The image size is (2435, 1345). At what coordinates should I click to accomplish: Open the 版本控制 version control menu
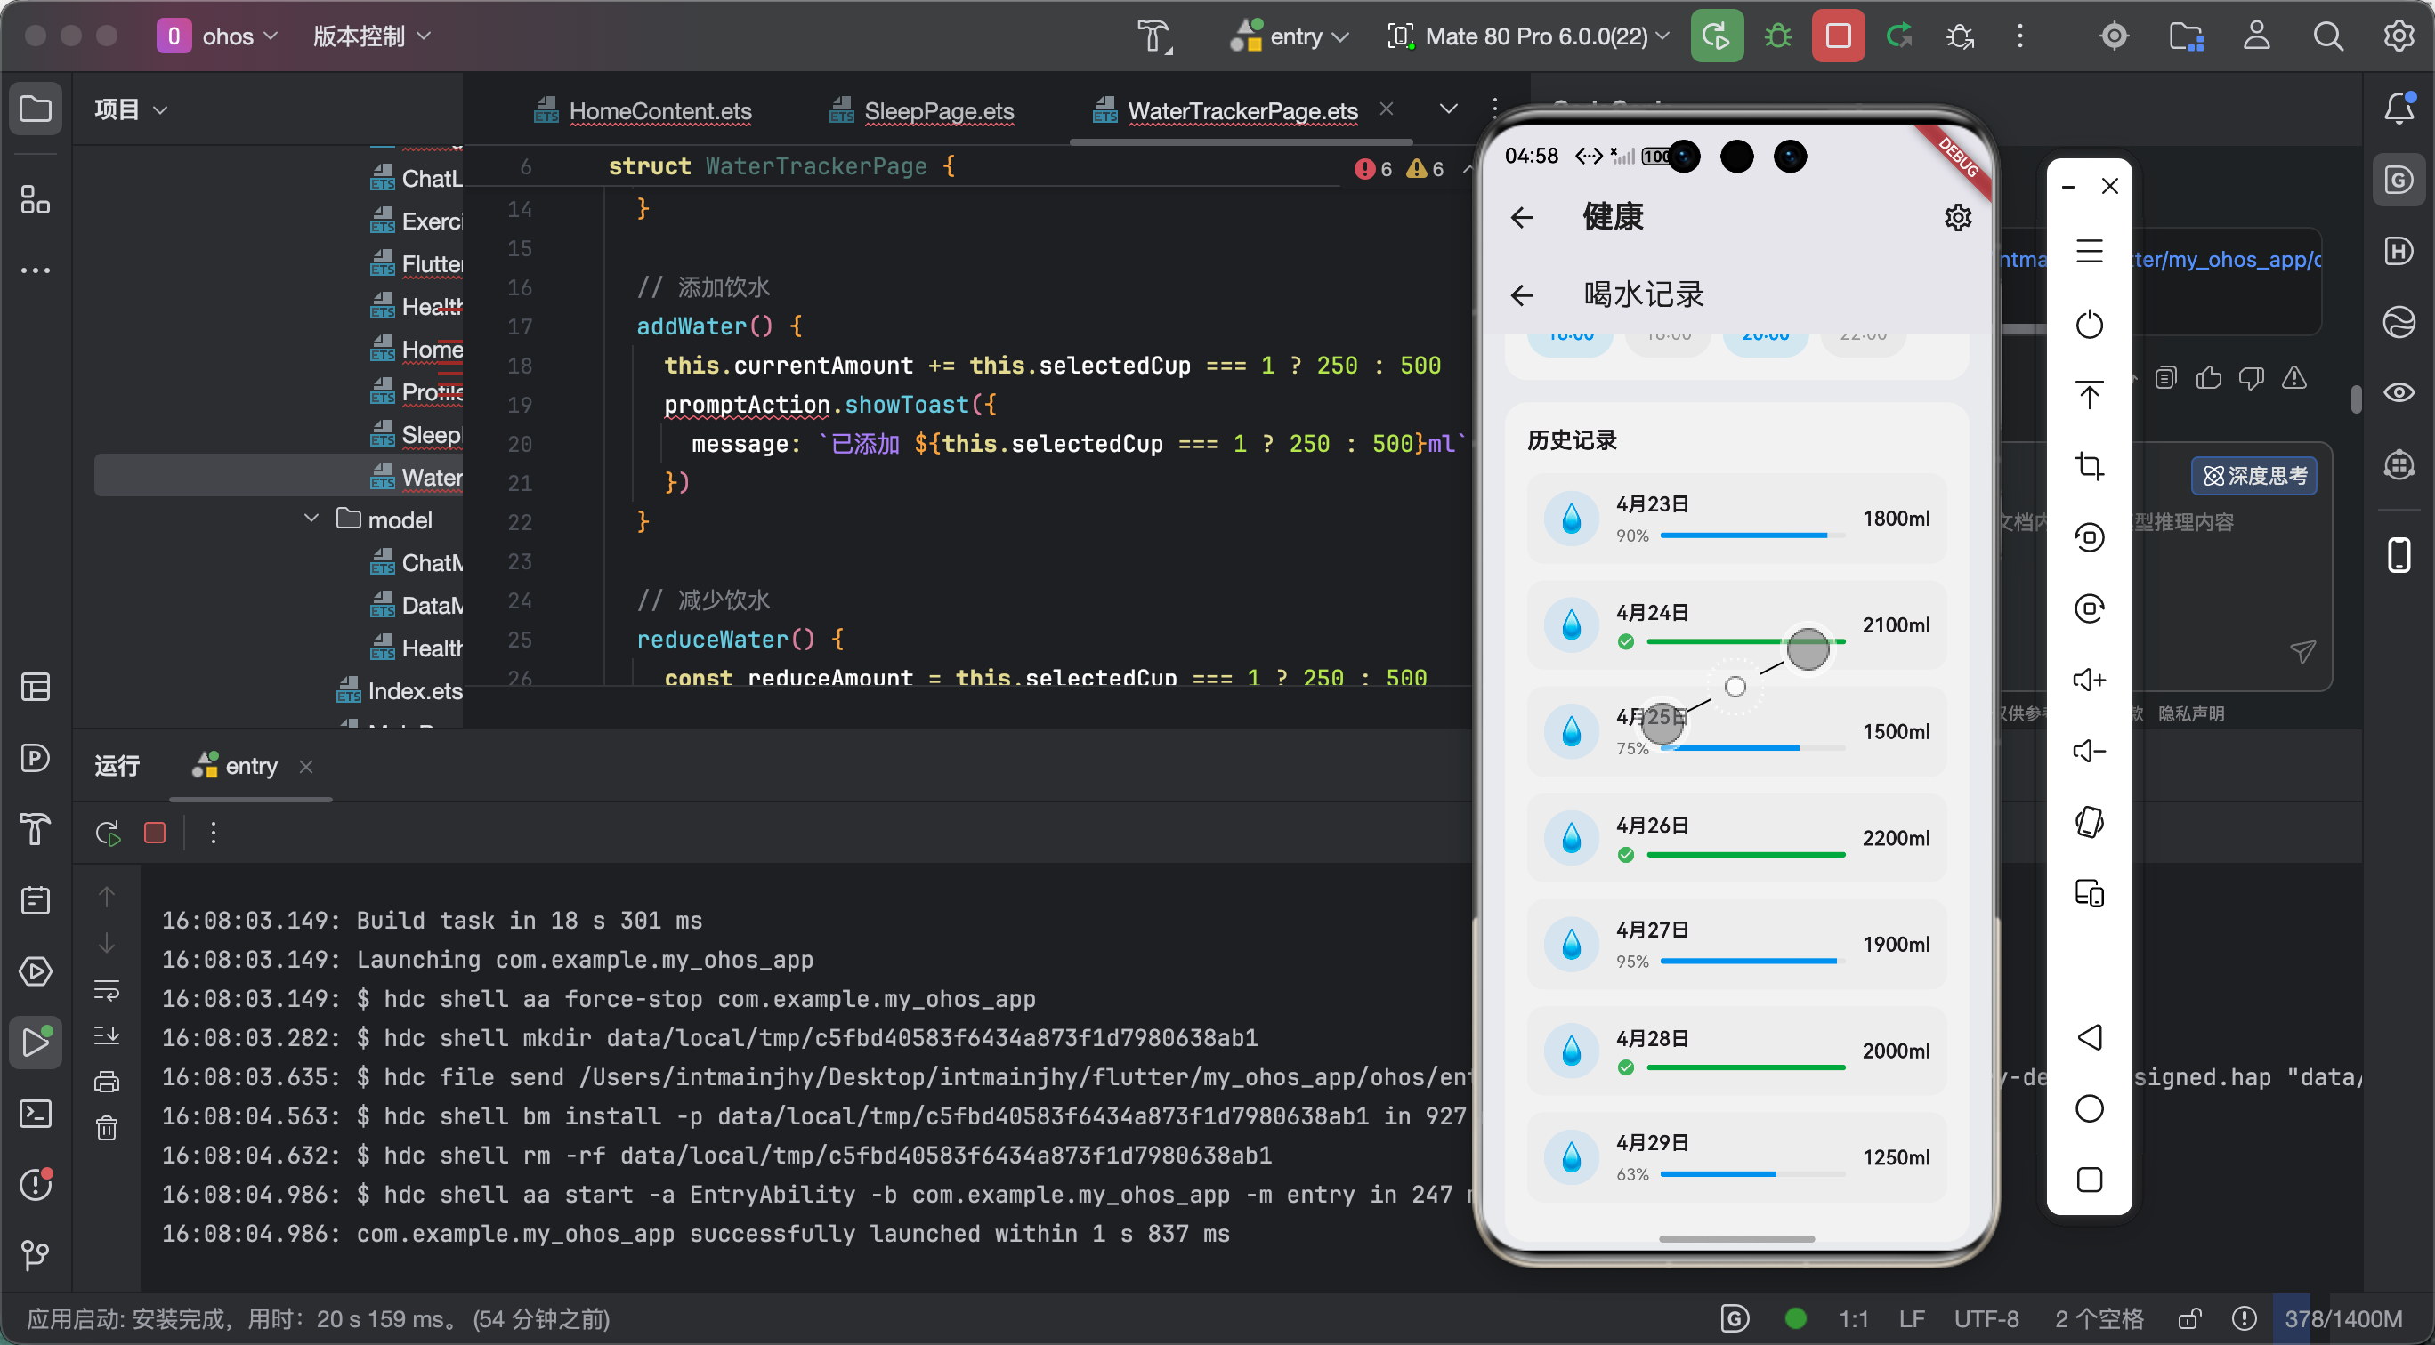pyautogui.click(x=370, y=36)
